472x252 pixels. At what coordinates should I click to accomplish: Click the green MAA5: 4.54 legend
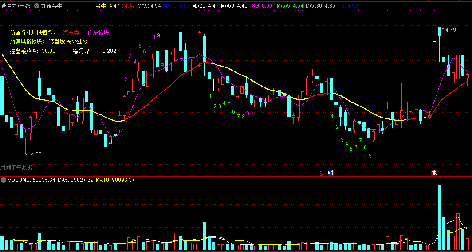[x=290, y=6]
